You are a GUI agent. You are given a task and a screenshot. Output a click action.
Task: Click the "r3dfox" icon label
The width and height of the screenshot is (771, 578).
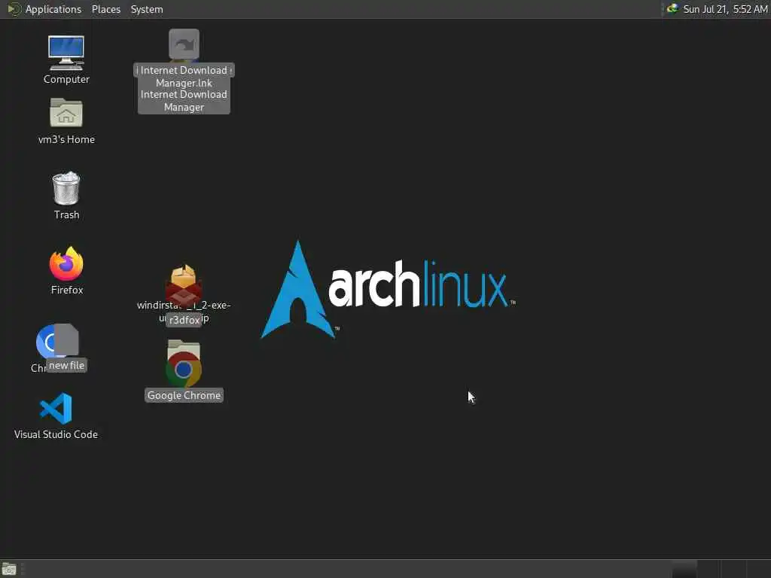(x=184, y=320)
